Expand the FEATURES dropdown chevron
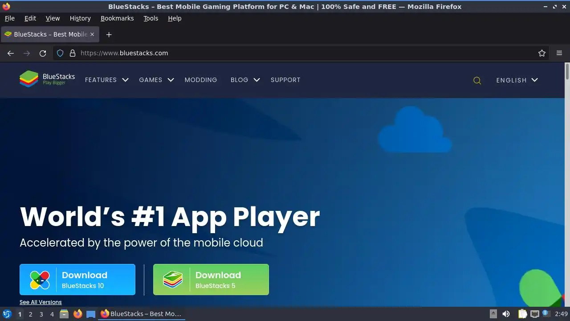This screenshot has height=321, width=570. pyautogui.click(x=125, y=80)
